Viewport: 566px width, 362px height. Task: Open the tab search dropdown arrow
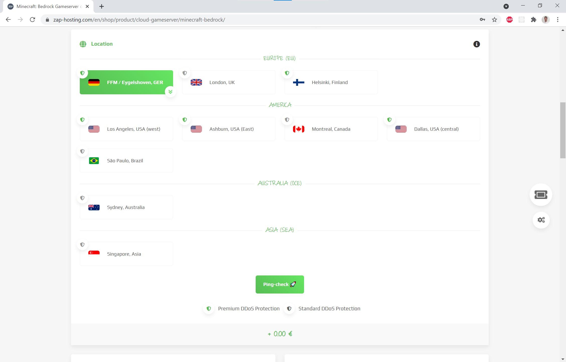[x=506, y=6]
